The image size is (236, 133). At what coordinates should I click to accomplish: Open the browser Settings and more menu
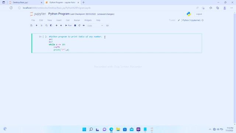(232, 8)
